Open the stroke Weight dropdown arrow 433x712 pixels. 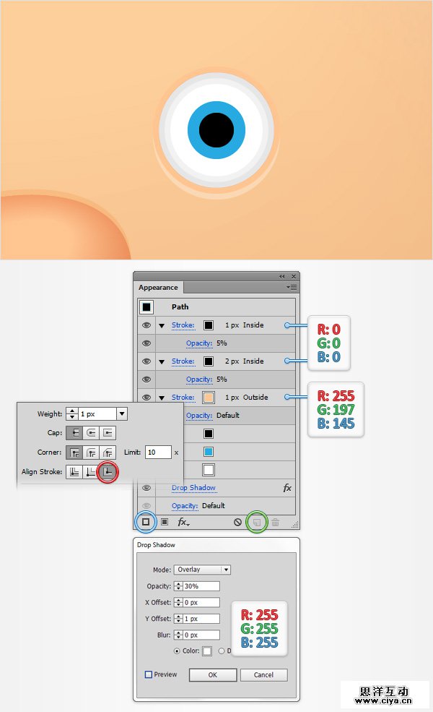pyautogui.click(x=121, y=413)
